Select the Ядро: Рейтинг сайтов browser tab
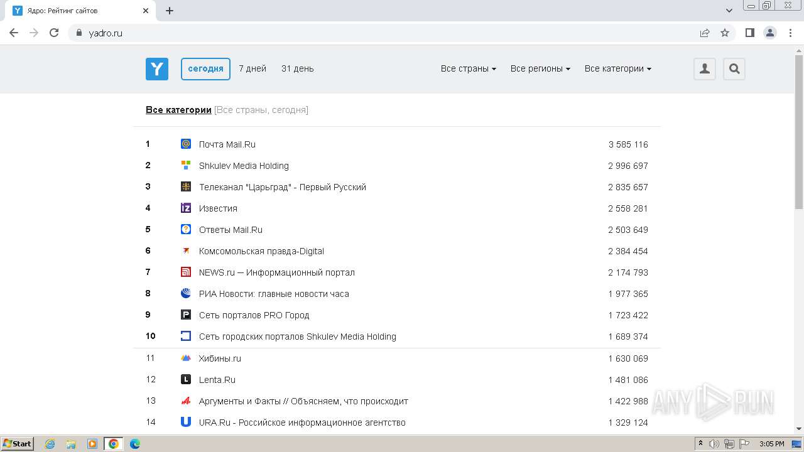Viewport: 804px width, 452px height. coord(80,11)
